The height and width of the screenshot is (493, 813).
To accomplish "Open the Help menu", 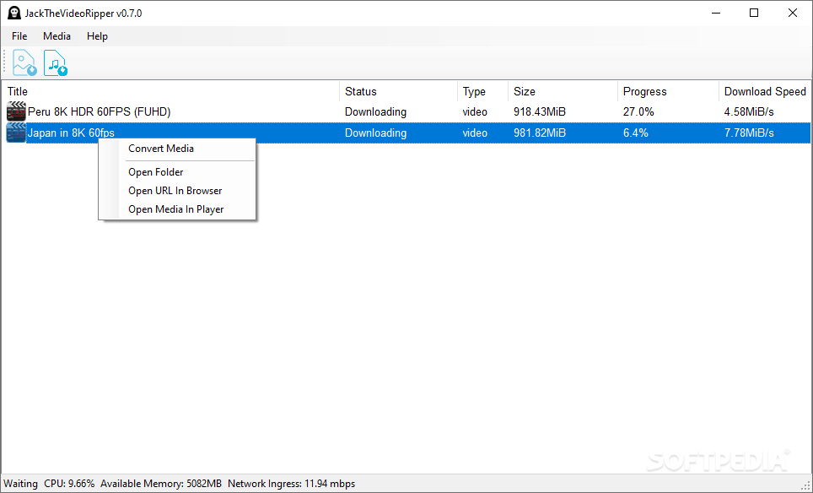I will (97, 36).
